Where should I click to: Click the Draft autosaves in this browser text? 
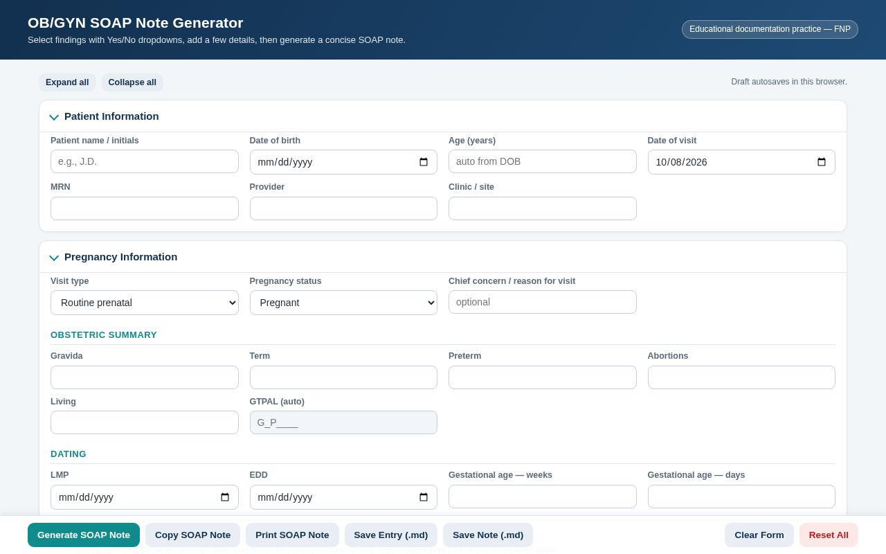pos(789,82)
